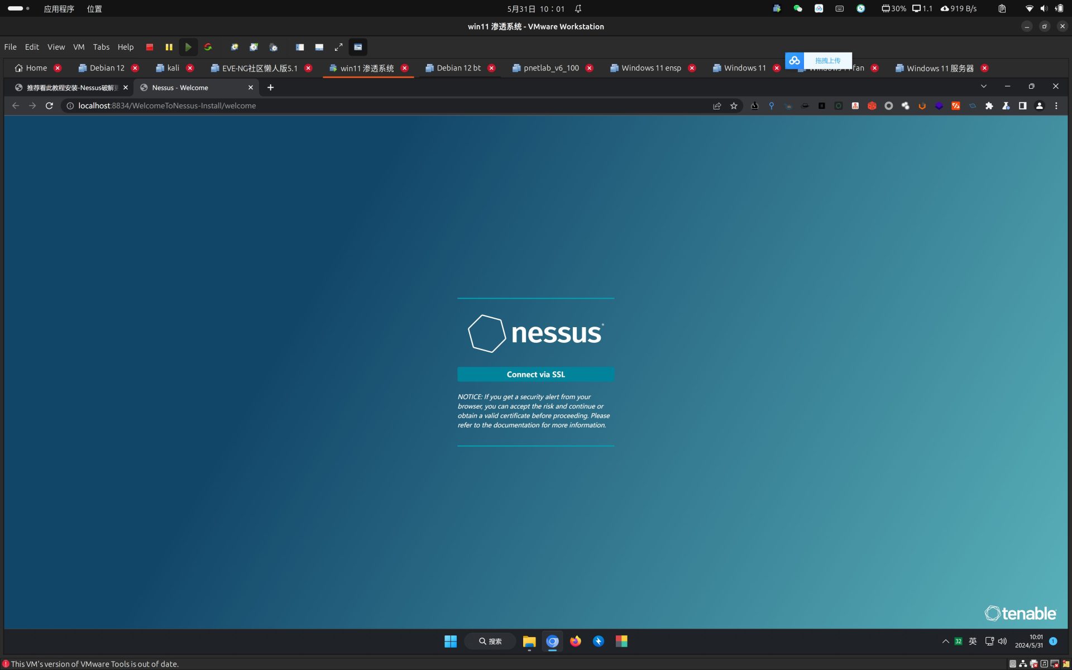1072x670 pixels.
Task: Switch the 英 input language indicator
Action: (x=973, y=641)
